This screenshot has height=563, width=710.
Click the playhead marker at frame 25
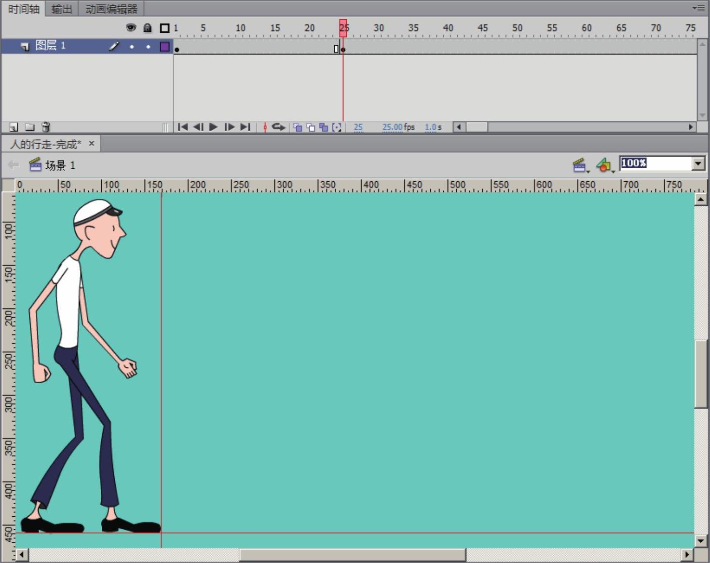(x=343, y=28)
